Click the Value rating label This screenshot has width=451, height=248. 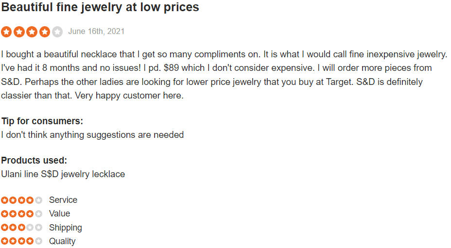[60, 214]
